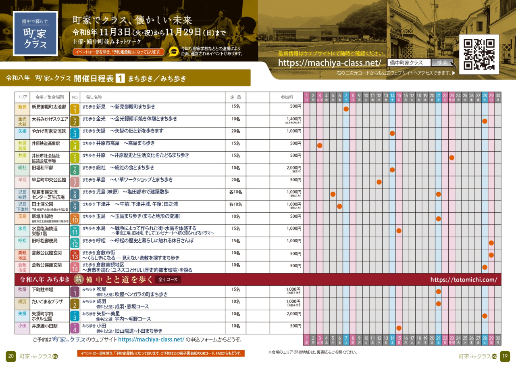The image size is (516, 365).
Task: Click the W9 badge for 下津井 walk
Action: pyautogui.click(x=75, y=206)
